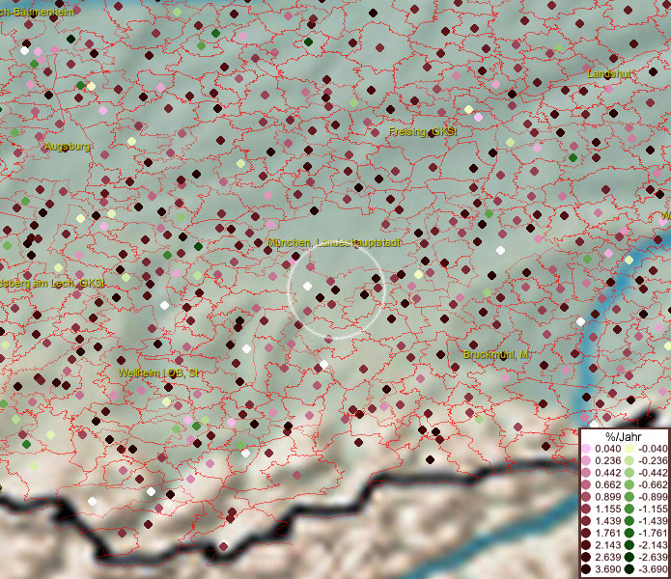Click the -2.143 legend value

pos(653,545)
